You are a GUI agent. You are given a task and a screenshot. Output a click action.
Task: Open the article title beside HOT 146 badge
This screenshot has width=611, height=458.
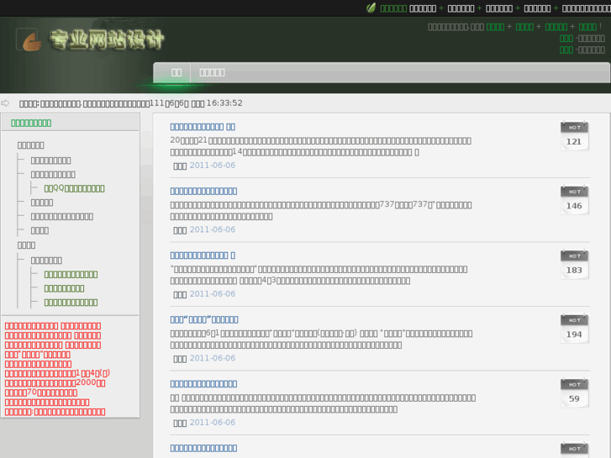203,191
